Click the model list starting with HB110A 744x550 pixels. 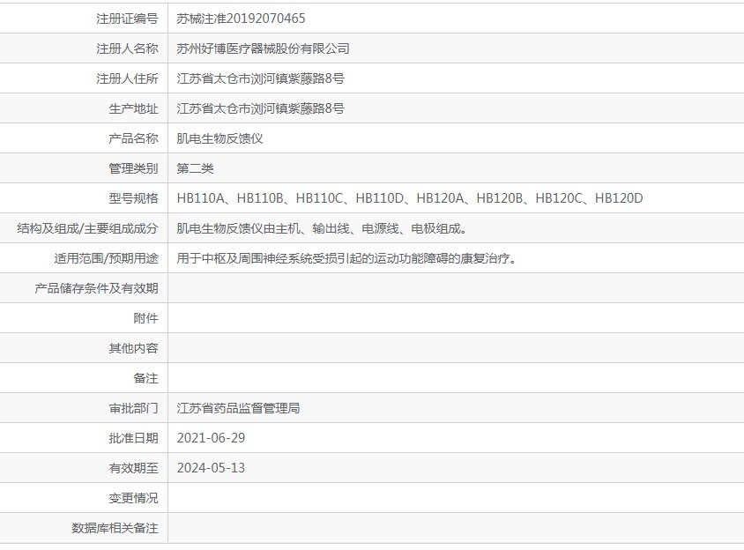click(410, 198)
